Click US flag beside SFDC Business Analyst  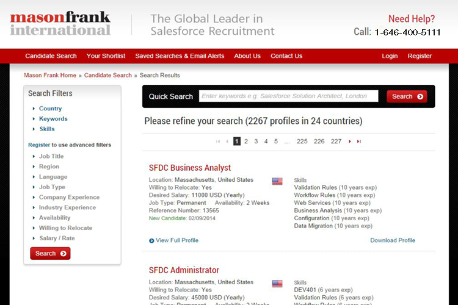277,181
